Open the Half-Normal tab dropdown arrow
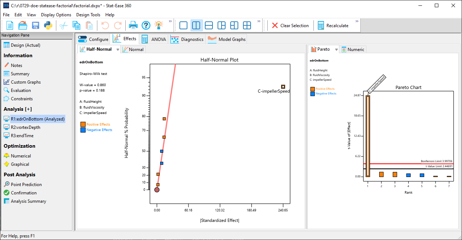Screen dimensions: 462x240 118,50
